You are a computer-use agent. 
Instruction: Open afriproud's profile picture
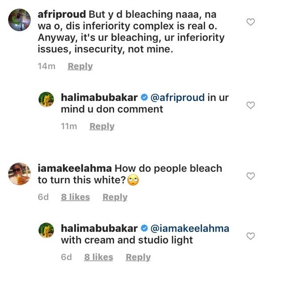point(20,20)
